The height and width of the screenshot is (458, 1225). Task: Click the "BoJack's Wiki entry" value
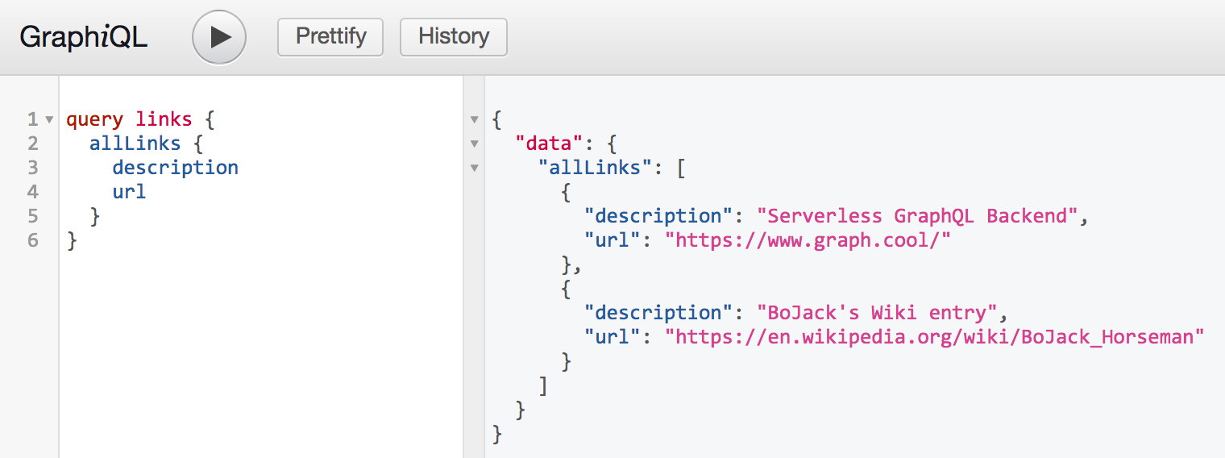[877, 312]
